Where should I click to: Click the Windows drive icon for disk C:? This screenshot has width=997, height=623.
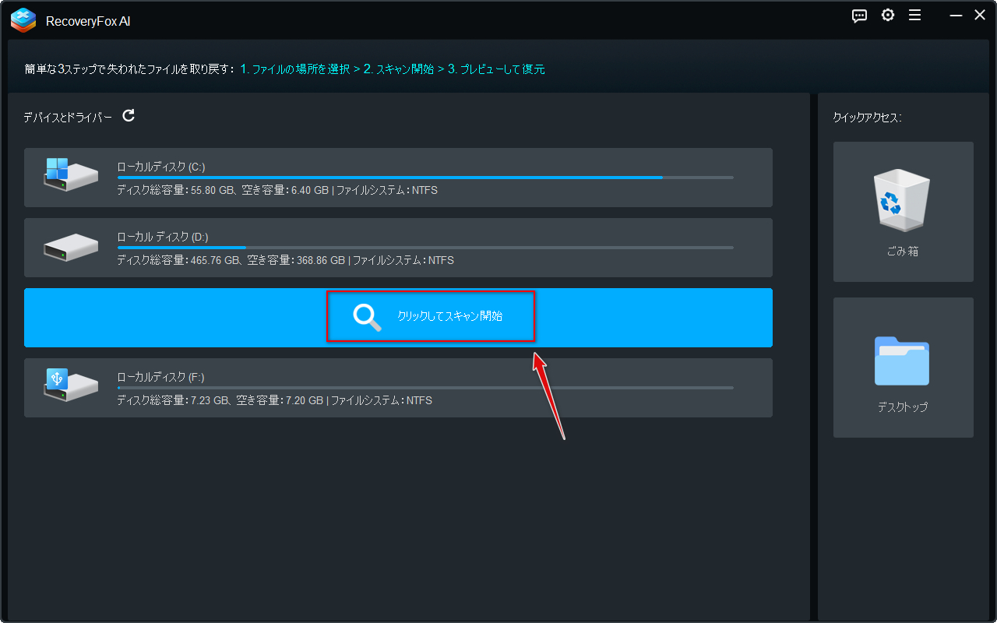(x=70, y=174)
